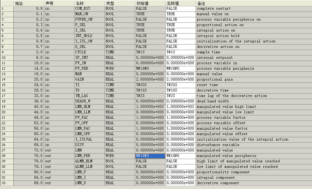This screenshot has height=189, width=312.
Task: Select the highlighted initial value of LMN_PER
Action: click(x=150, y=156)
